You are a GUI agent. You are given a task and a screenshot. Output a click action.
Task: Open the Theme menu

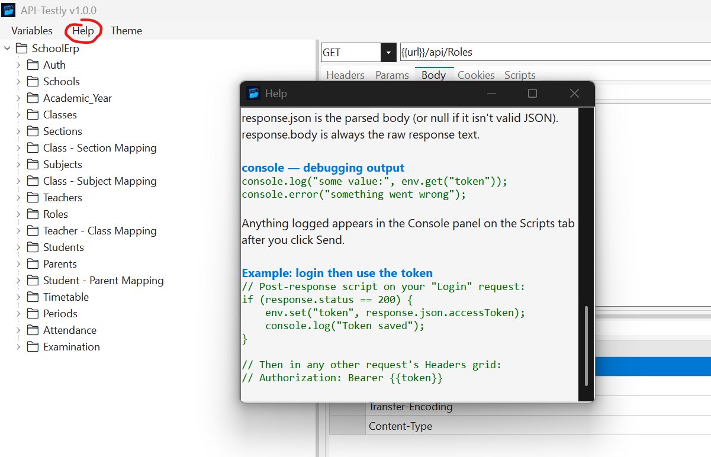pos(126,31)
